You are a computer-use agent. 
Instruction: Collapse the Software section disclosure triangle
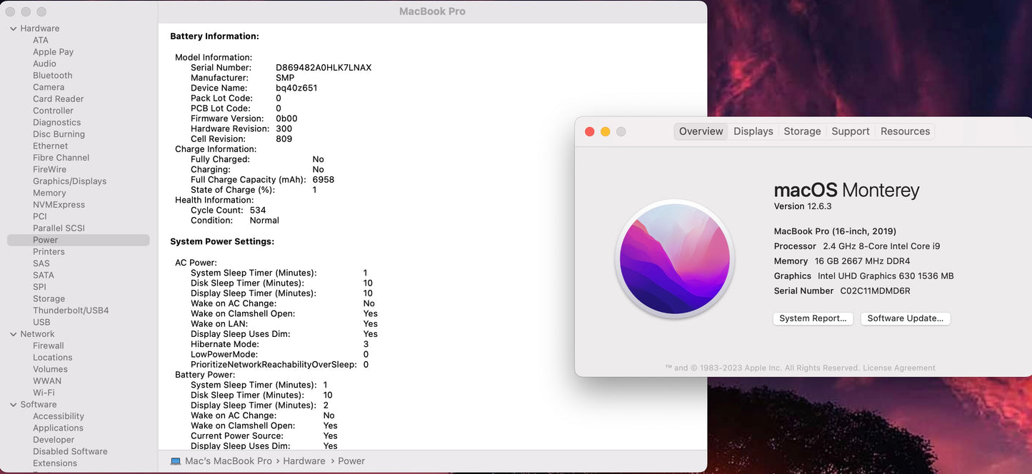13,405
